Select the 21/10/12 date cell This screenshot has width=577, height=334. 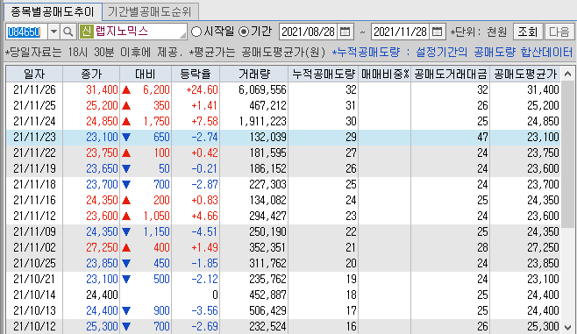point(34,327)
